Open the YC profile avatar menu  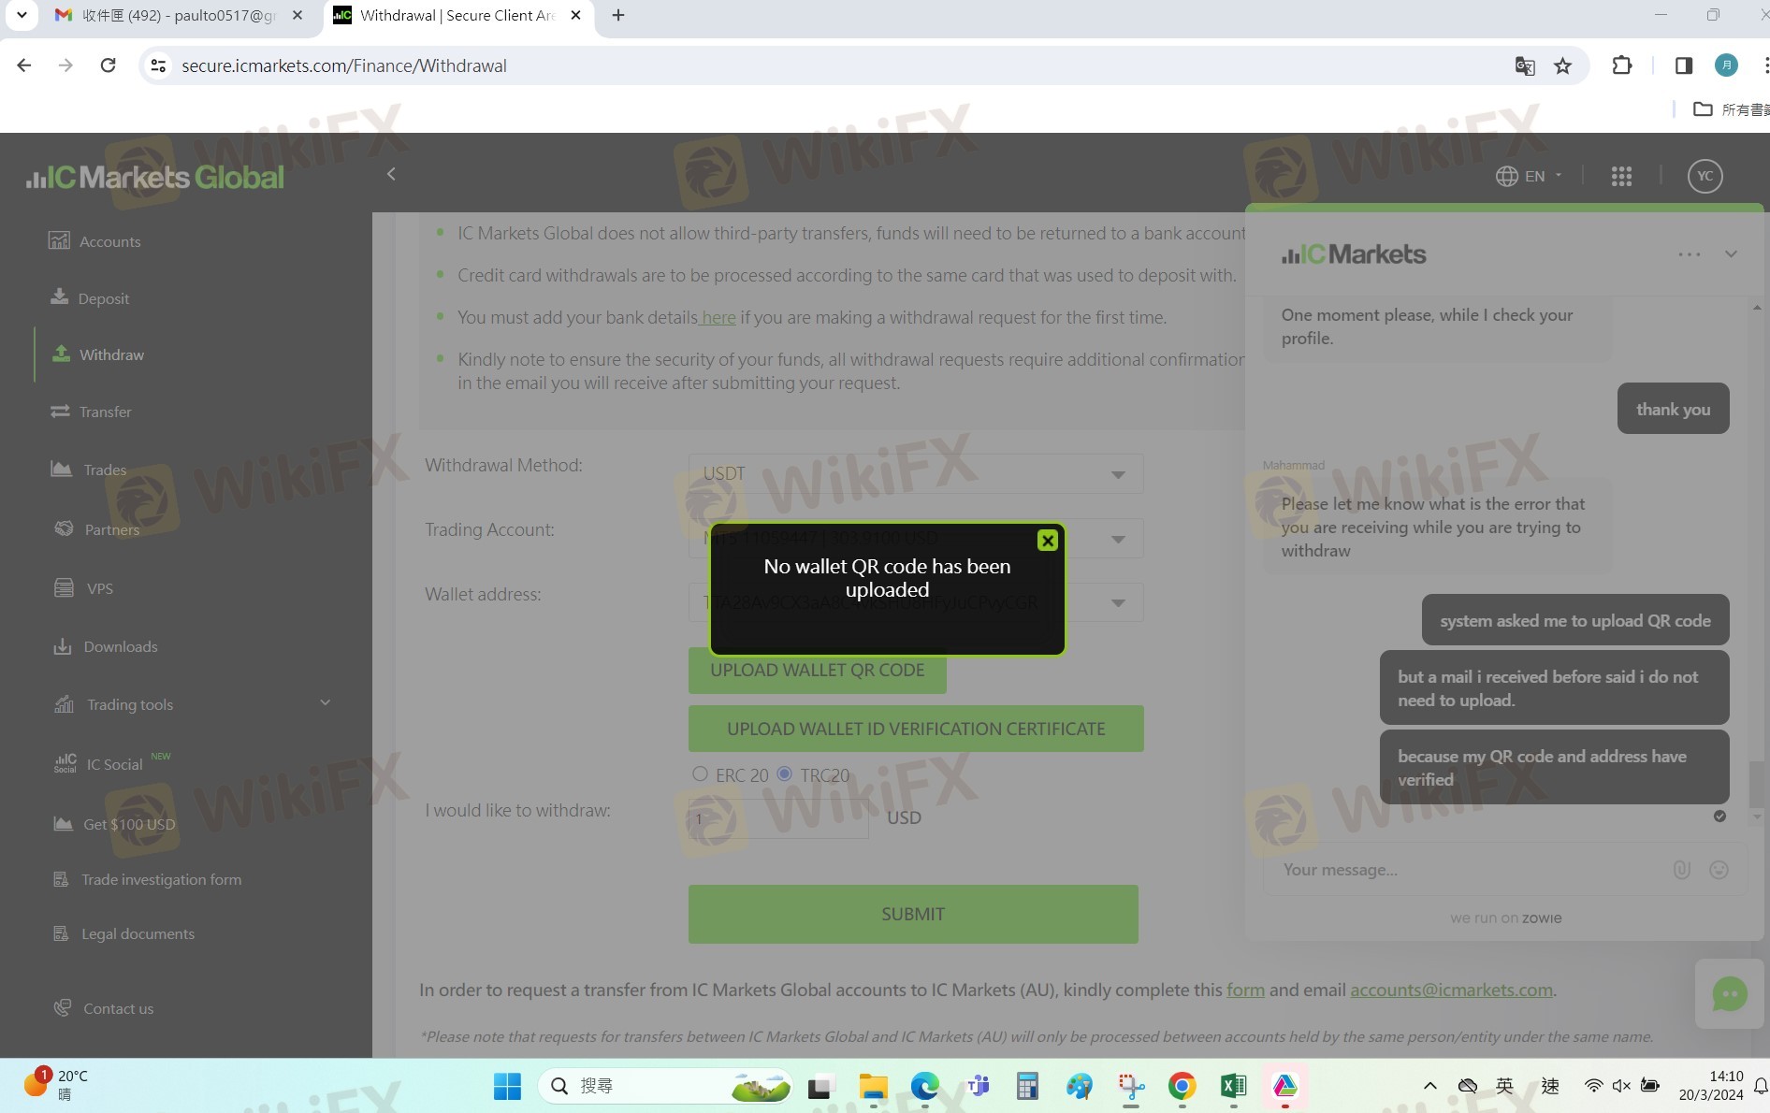pyautogui.click(x=1705, y=176)
